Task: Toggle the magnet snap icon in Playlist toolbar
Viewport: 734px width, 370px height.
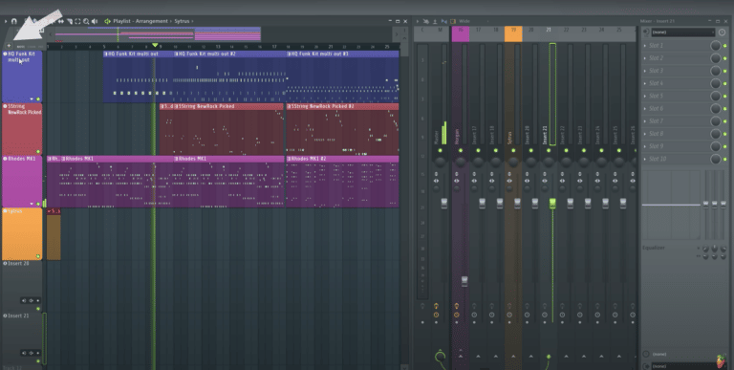Action: click(14, 21)
